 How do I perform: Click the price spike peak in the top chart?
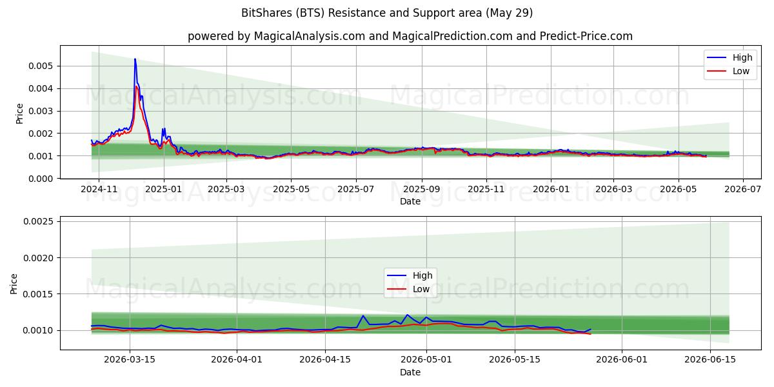135,59
